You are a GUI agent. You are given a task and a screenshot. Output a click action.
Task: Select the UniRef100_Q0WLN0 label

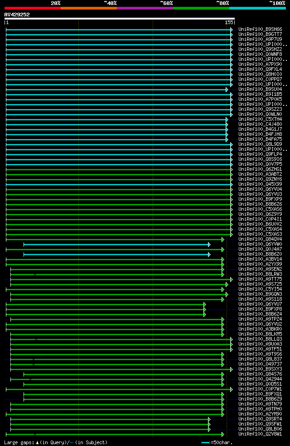(x=260, y=114)
